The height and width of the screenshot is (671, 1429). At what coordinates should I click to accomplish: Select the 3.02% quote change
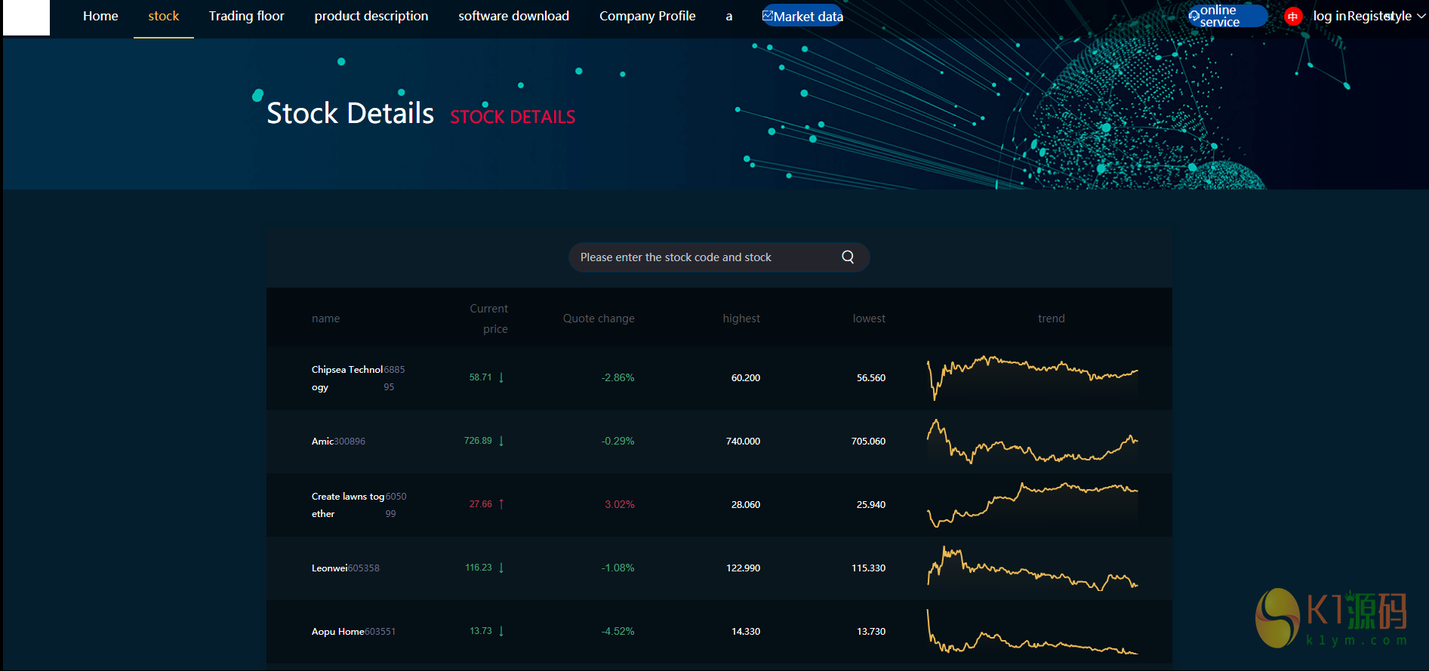(x=620, y=504)
